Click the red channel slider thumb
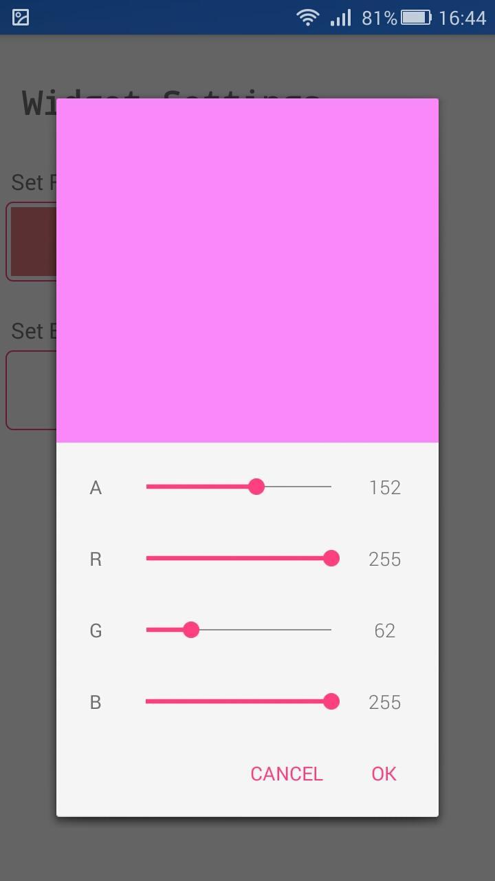The width and height of the screenshot is (495, 881). (331, 558)
